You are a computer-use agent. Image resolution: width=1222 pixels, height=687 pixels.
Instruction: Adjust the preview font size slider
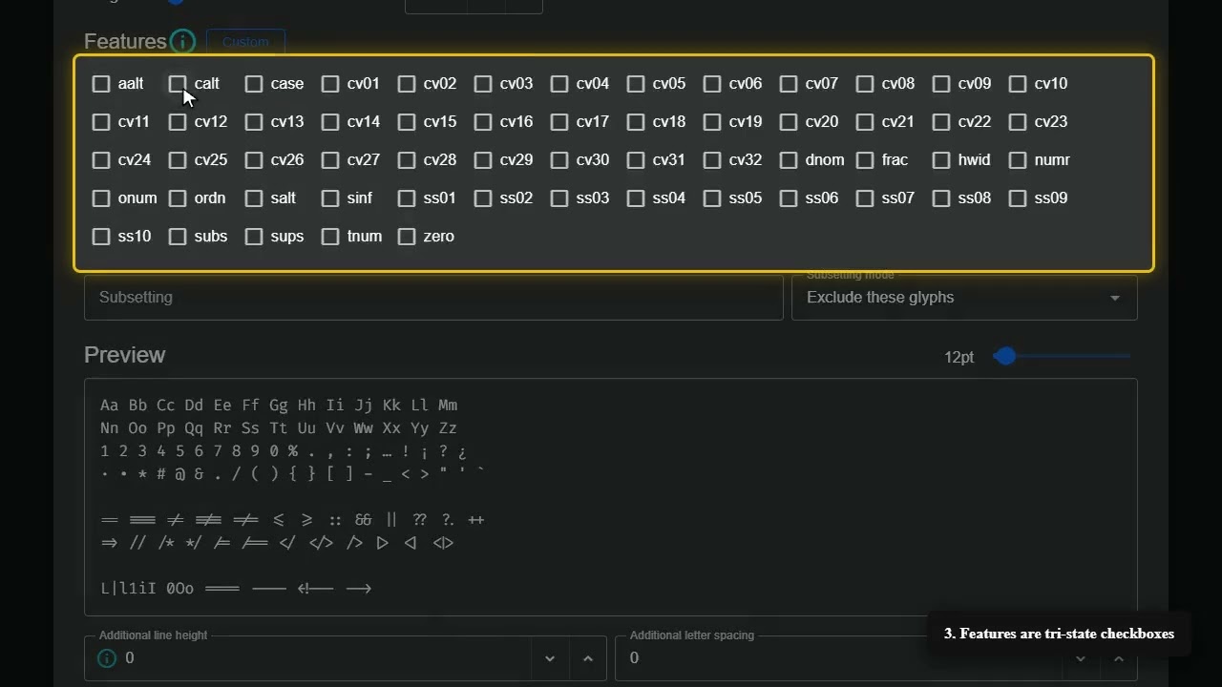pos(1005,357)
